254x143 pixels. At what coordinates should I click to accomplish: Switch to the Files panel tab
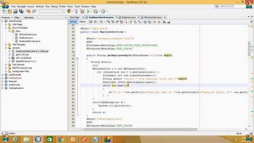point(17,17)
